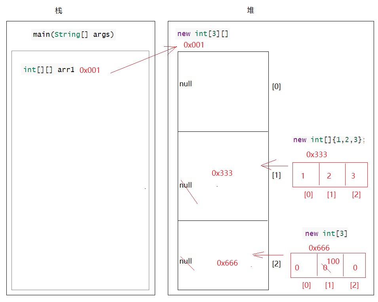Select the new int[]{1,2,3} code label

(328, 140)
